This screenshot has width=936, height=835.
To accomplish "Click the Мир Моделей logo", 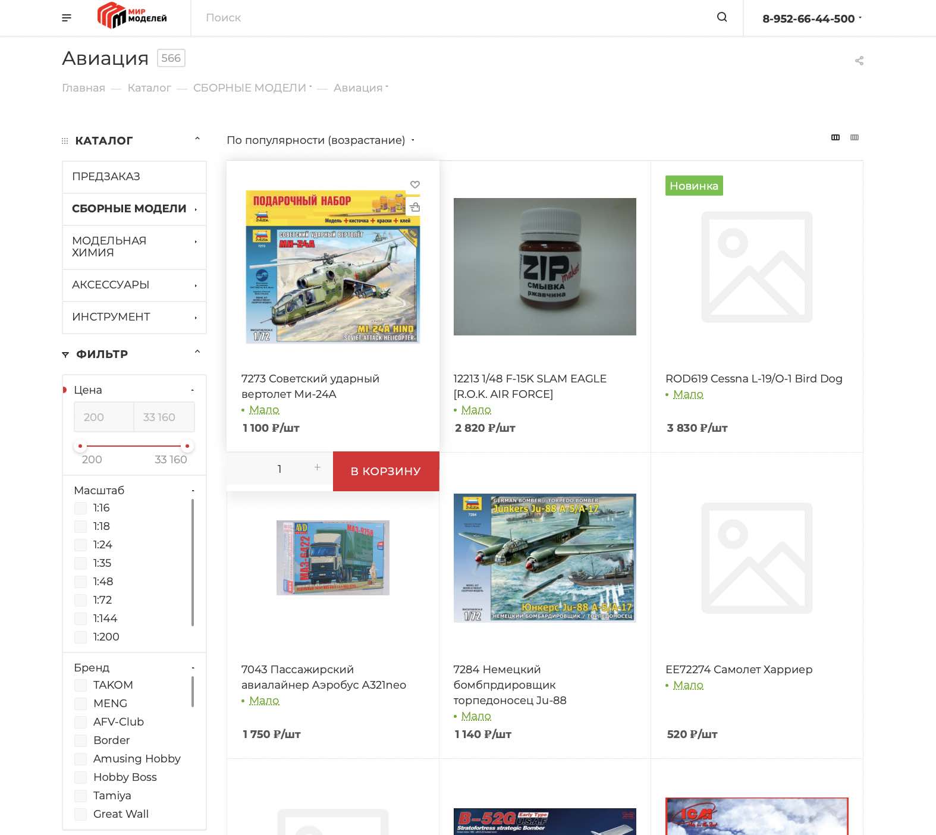I will point(132,16).
